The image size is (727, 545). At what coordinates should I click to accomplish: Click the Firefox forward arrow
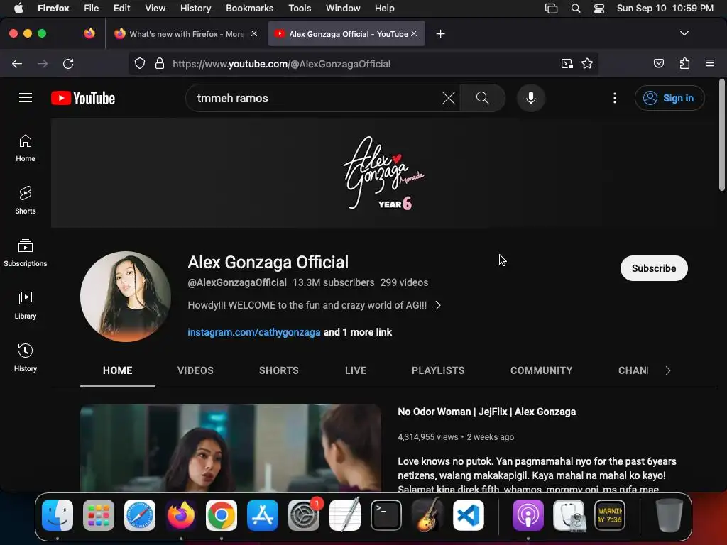(x=43, y=63)
